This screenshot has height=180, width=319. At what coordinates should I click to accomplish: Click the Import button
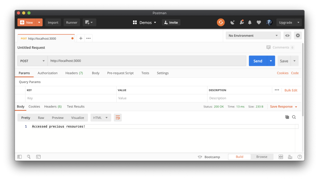[53, 22]
